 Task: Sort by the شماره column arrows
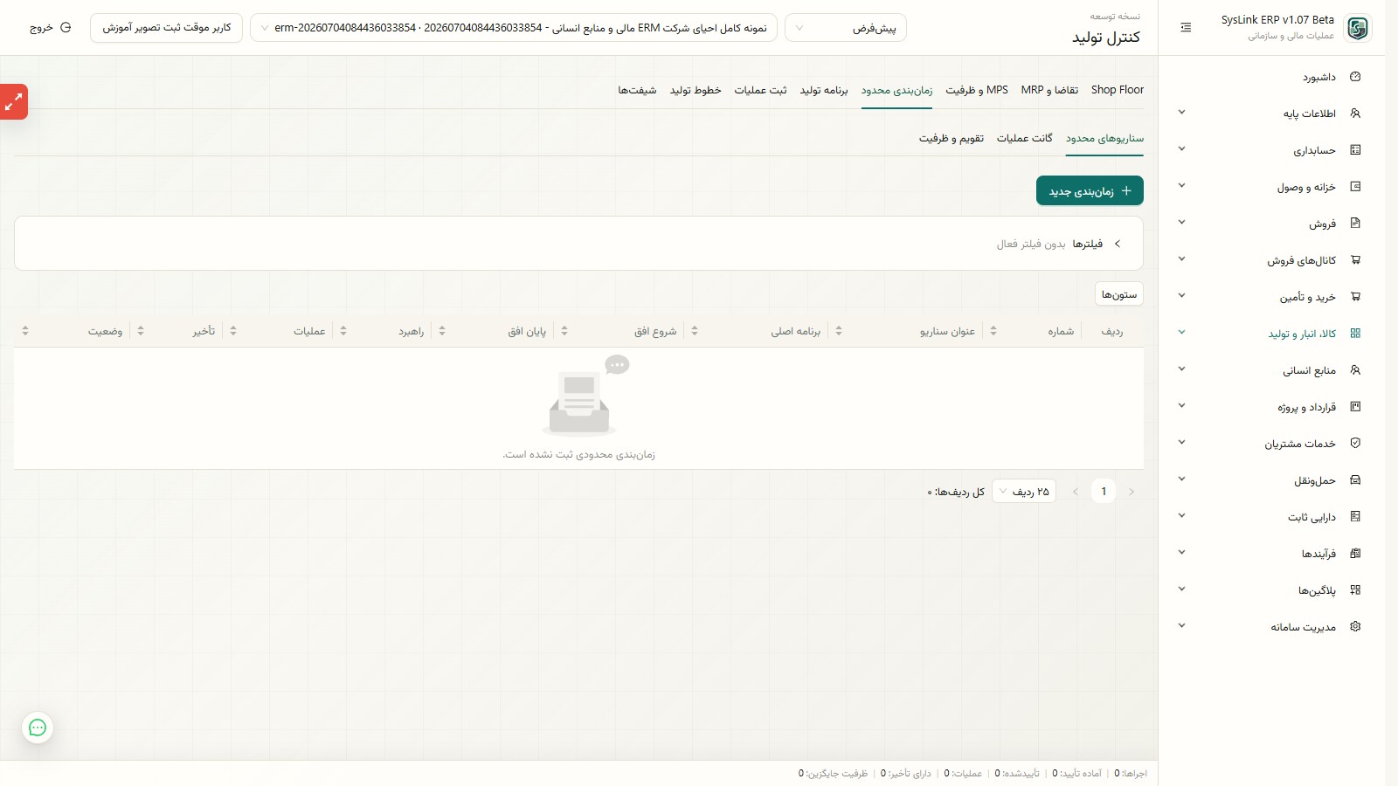(993, 331)
